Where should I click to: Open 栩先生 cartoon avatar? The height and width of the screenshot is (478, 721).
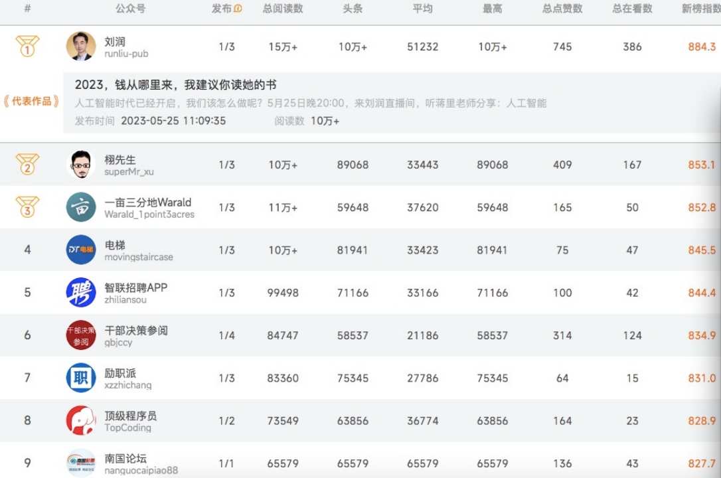click(81, 164)
